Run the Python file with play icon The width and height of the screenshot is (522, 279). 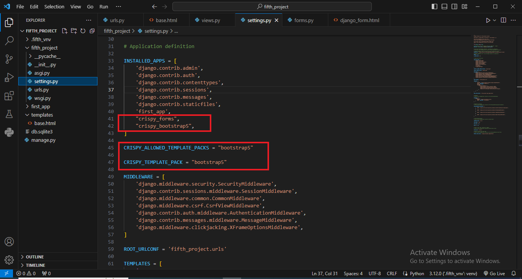tap(488, 20)
